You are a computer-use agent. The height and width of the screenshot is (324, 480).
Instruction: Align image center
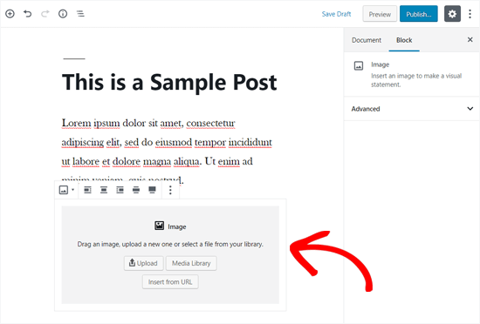click(x=104, y=190)
